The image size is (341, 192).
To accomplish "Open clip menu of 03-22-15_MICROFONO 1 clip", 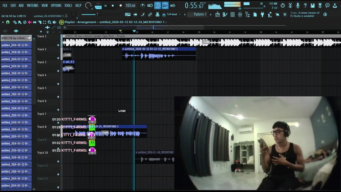I will click(123, 49).
